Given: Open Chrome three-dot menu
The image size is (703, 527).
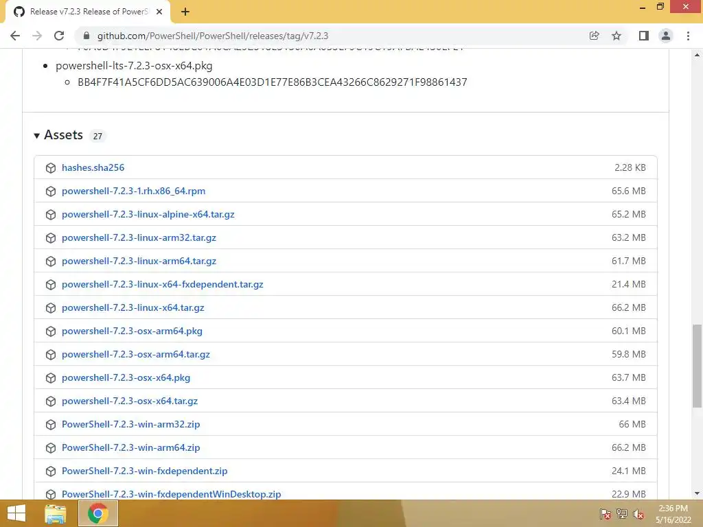Looking at the screenshot, I should point(688,36).
